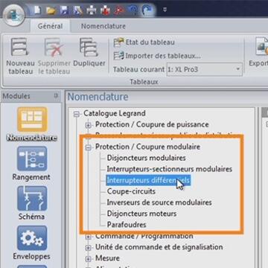Click the Importer des tableaux button

tap(157, 56)
